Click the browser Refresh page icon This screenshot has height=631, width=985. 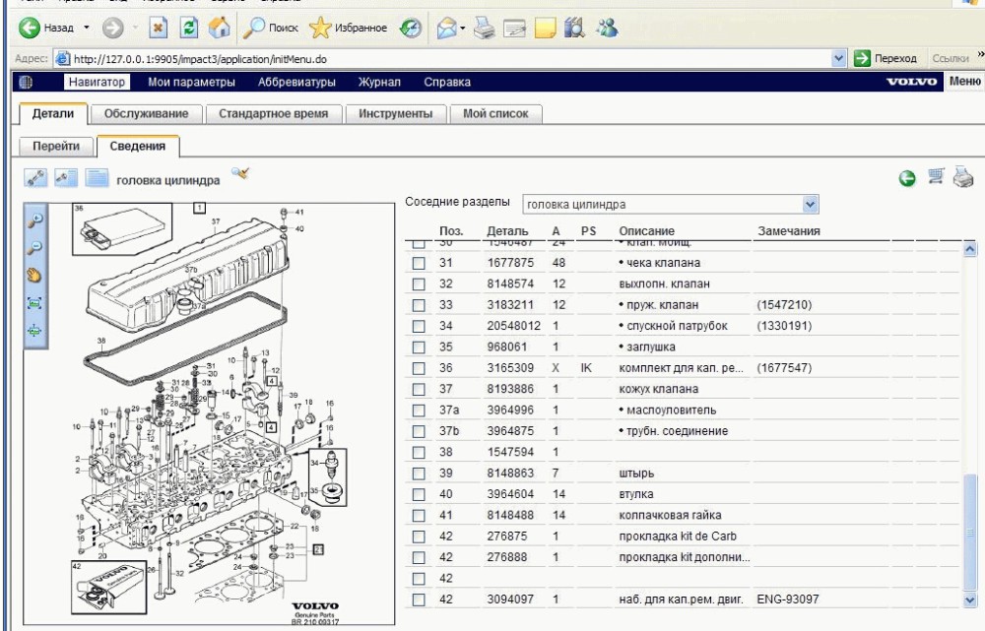point(188,28)
